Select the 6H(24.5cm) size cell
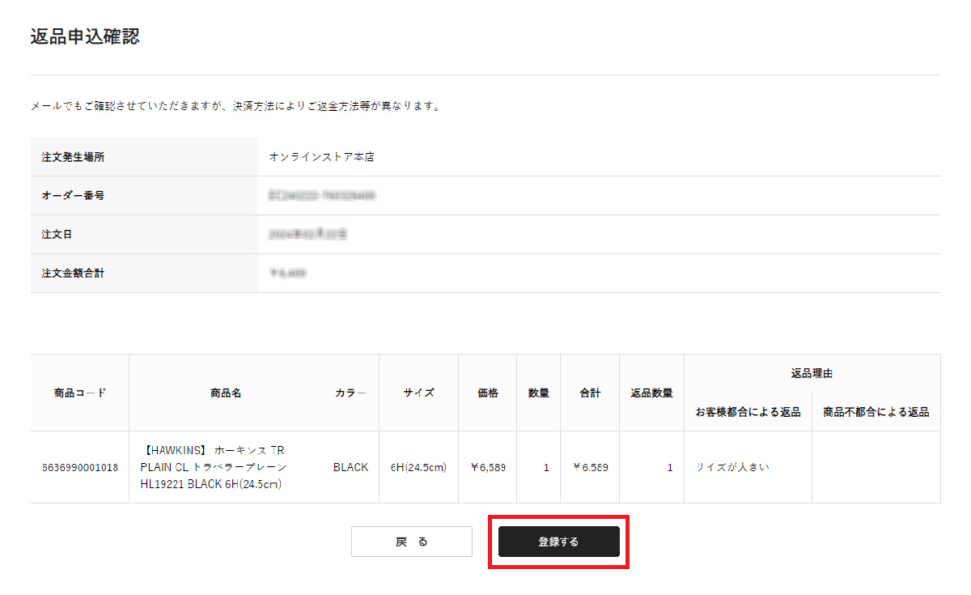This screenshot has height=595, width=971. (x=418, y=467)
